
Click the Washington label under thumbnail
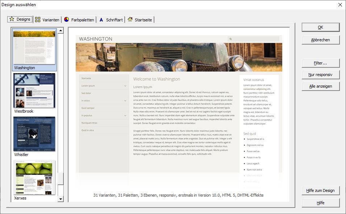25,68
